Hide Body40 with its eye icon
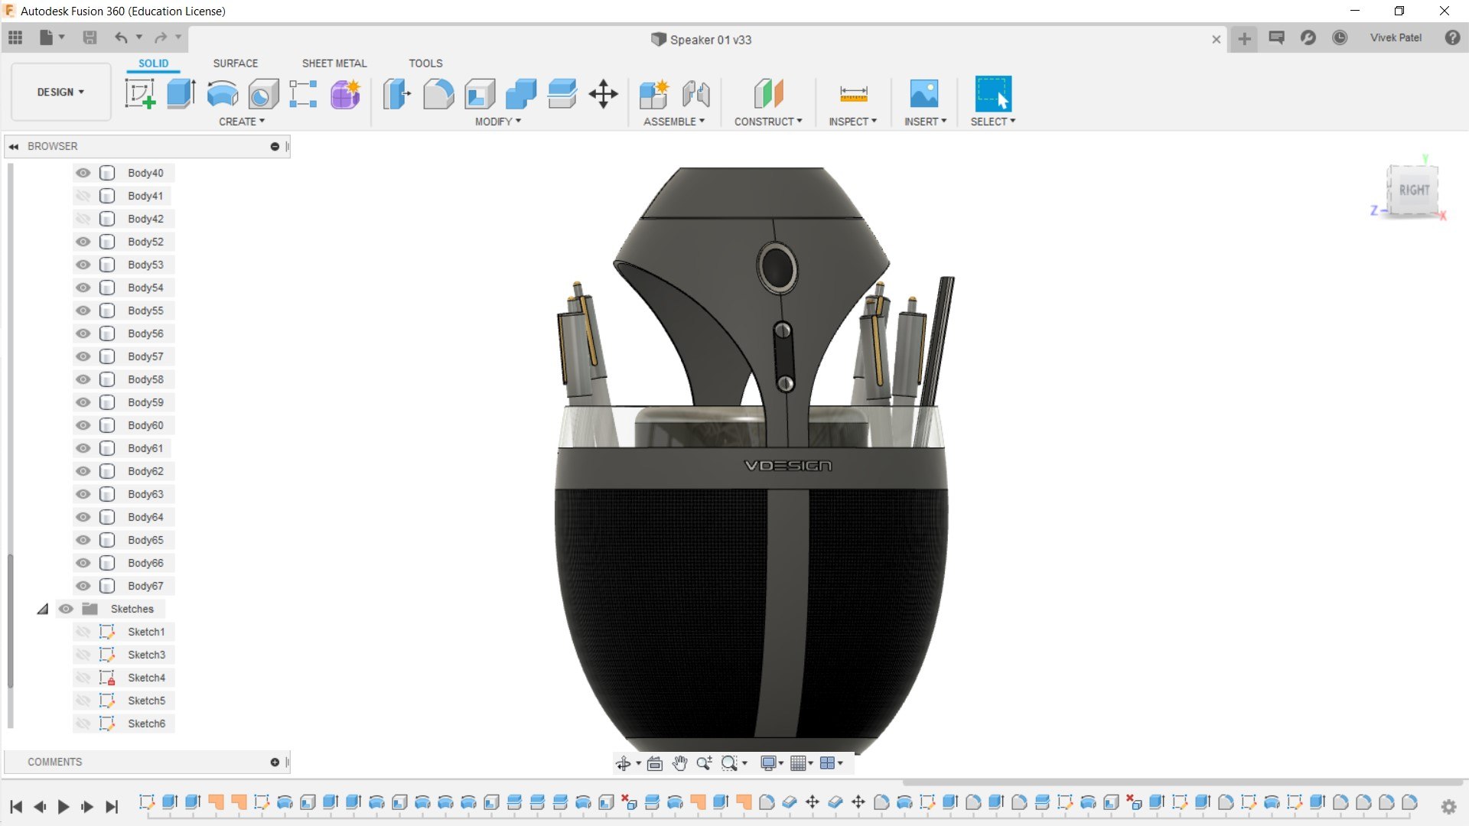 click(83, 173)
